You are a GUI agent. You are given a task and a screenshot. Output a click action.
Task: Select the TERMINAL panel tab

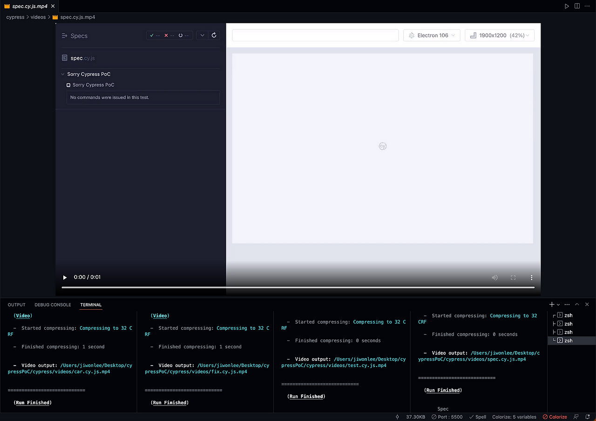[x=91, y=305]
